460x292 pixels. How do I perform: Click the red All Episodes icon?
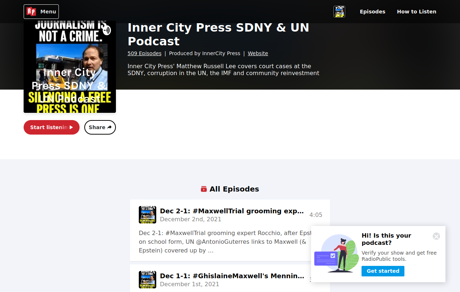tap(204, 189)
